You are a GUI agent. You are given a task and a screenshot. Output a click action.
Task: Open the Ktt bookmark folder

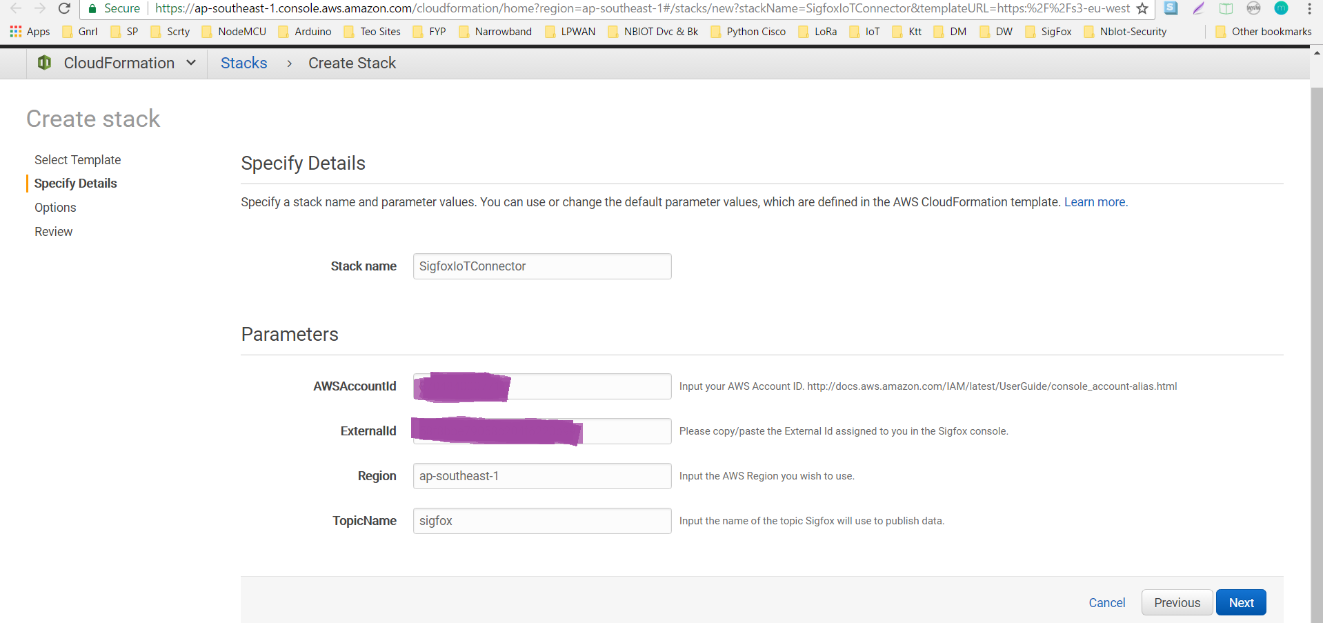click(x=907, y=32)
